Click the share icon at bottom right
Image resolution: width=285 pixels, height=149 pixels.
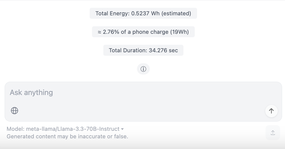tap(273, 133)
